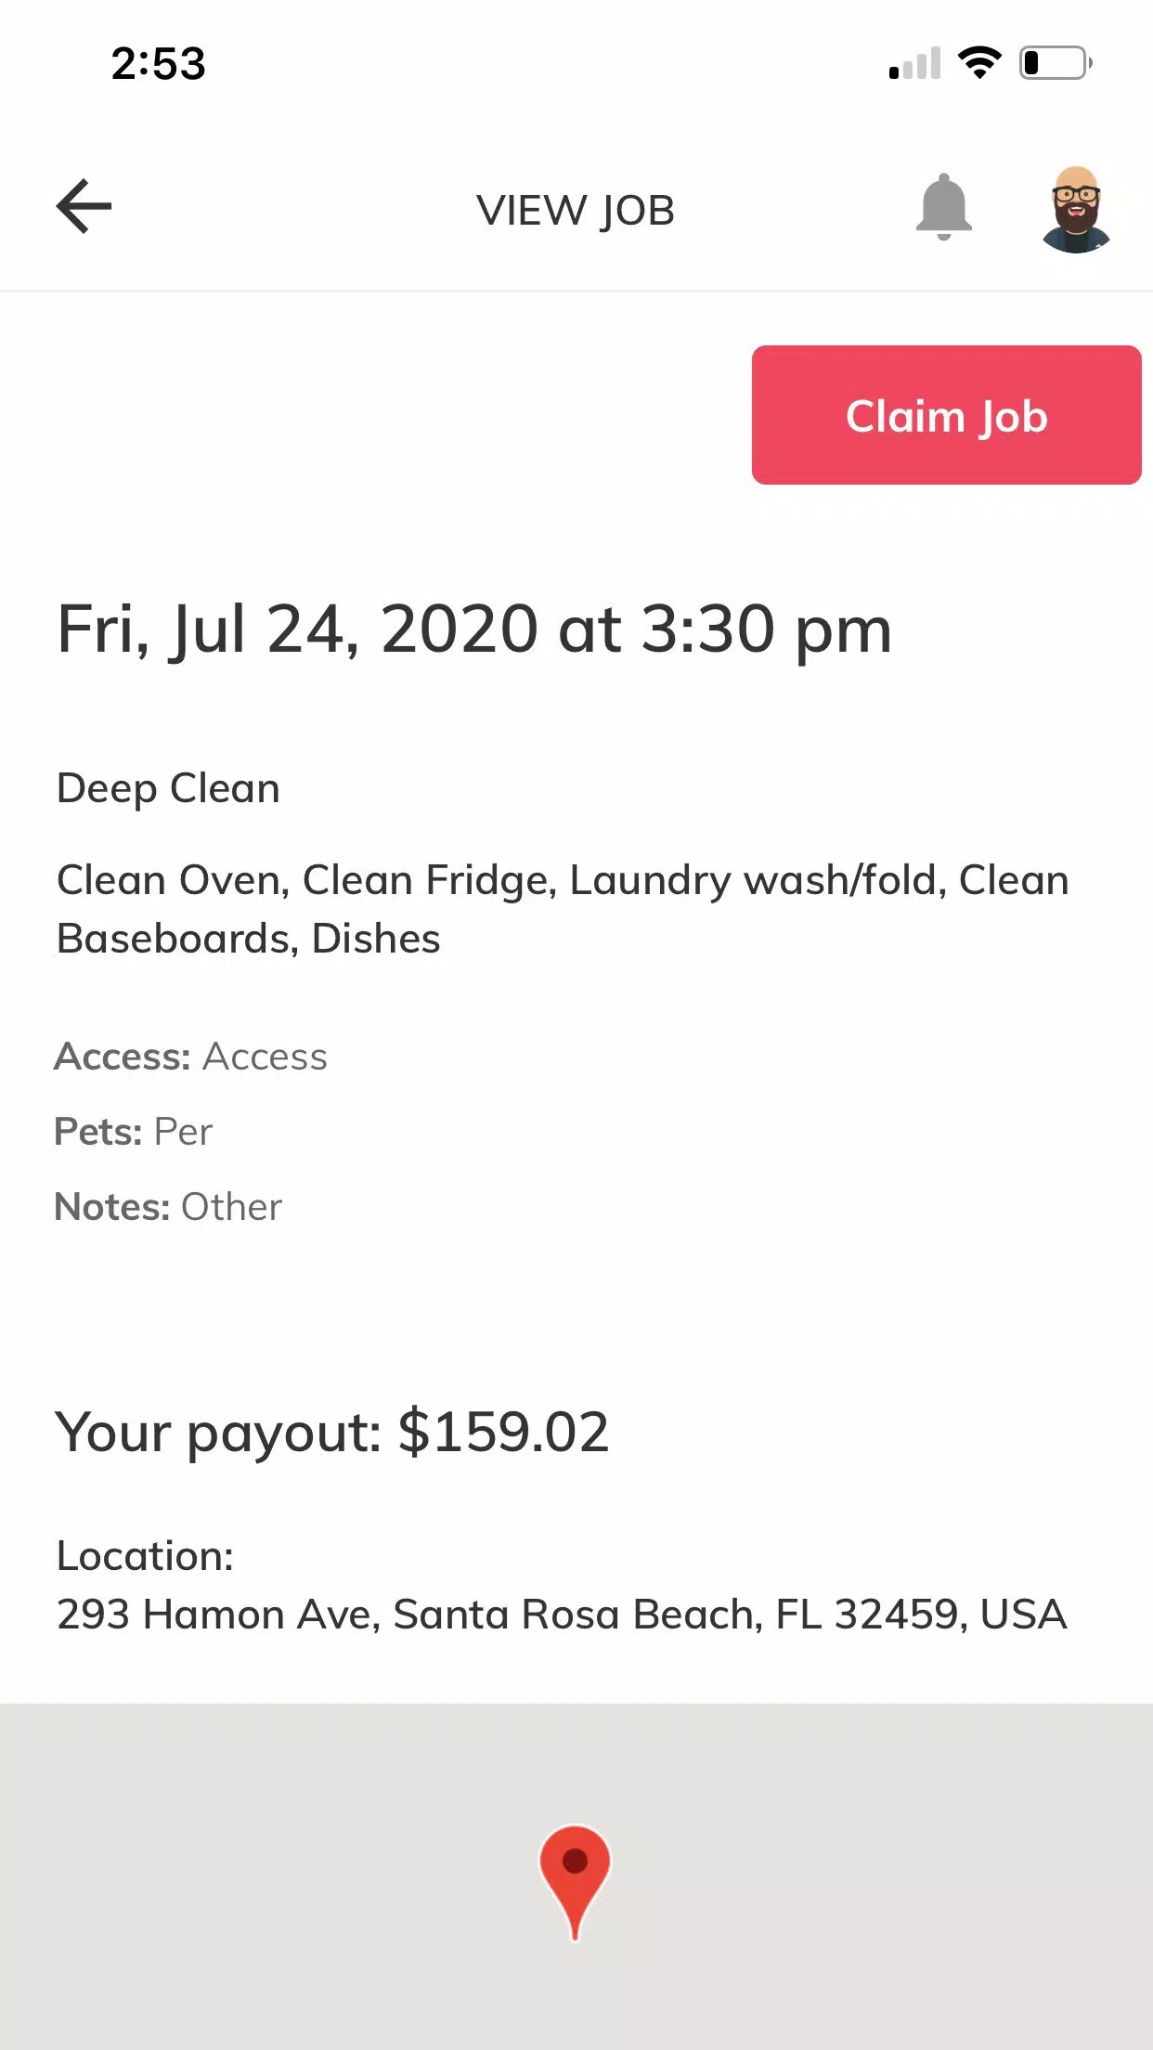This screenshot has height=2050, width=1153.
Task: Open notifications via the bell icon
Action: [x=943, y=206]
